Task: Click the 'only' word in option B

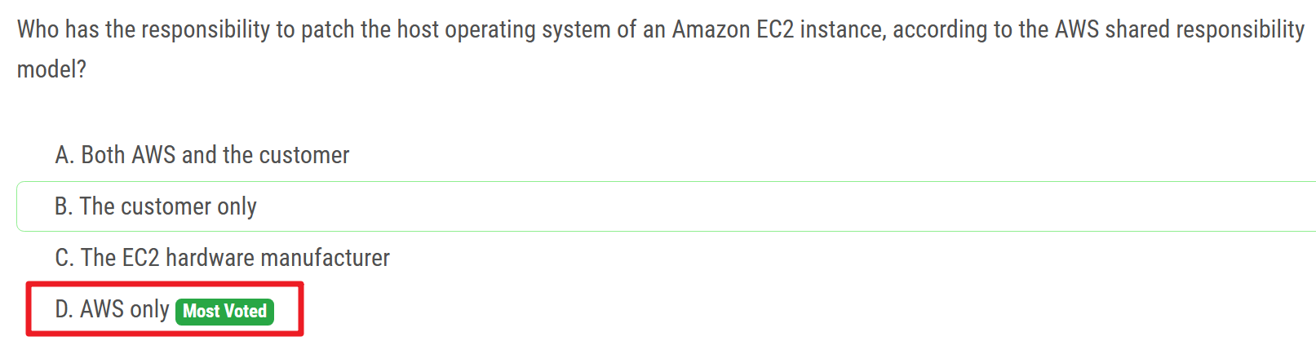Action: tap(237, 206)
